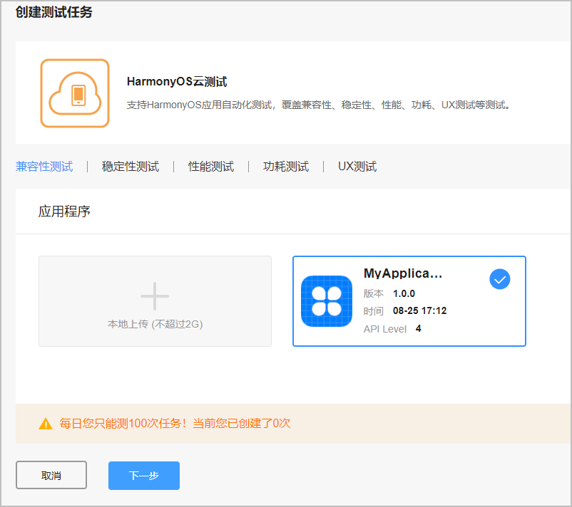Viewport: 572px width, 507px height.
Task: Go to the 功耗测试 tab
Action: pyautogui.click(x=286, y=167)
